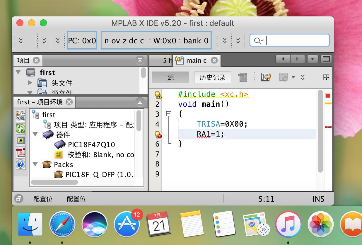The width and height of the screenshot is (362, 245).
Task: Click the INS insert mode indicator
Action: (x=318, y=199)
